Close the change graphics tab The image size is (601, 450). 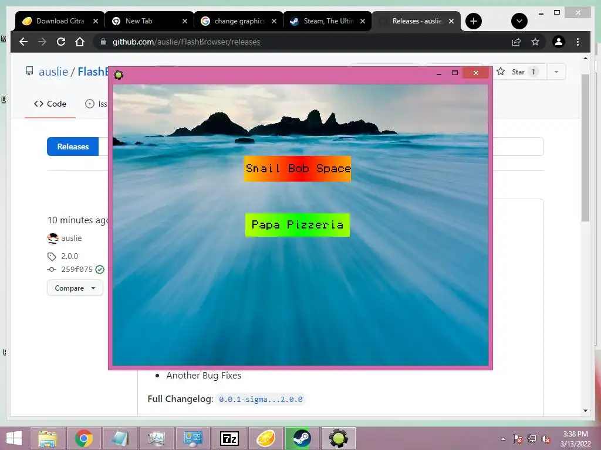(x=274, y=21)
